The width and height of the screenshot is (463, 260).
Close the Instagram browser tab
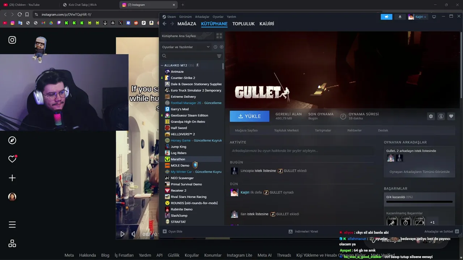pos(174,5)
